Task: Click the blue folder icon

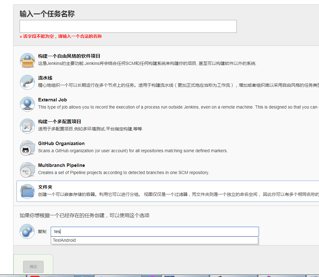Action: click(27, 192)
